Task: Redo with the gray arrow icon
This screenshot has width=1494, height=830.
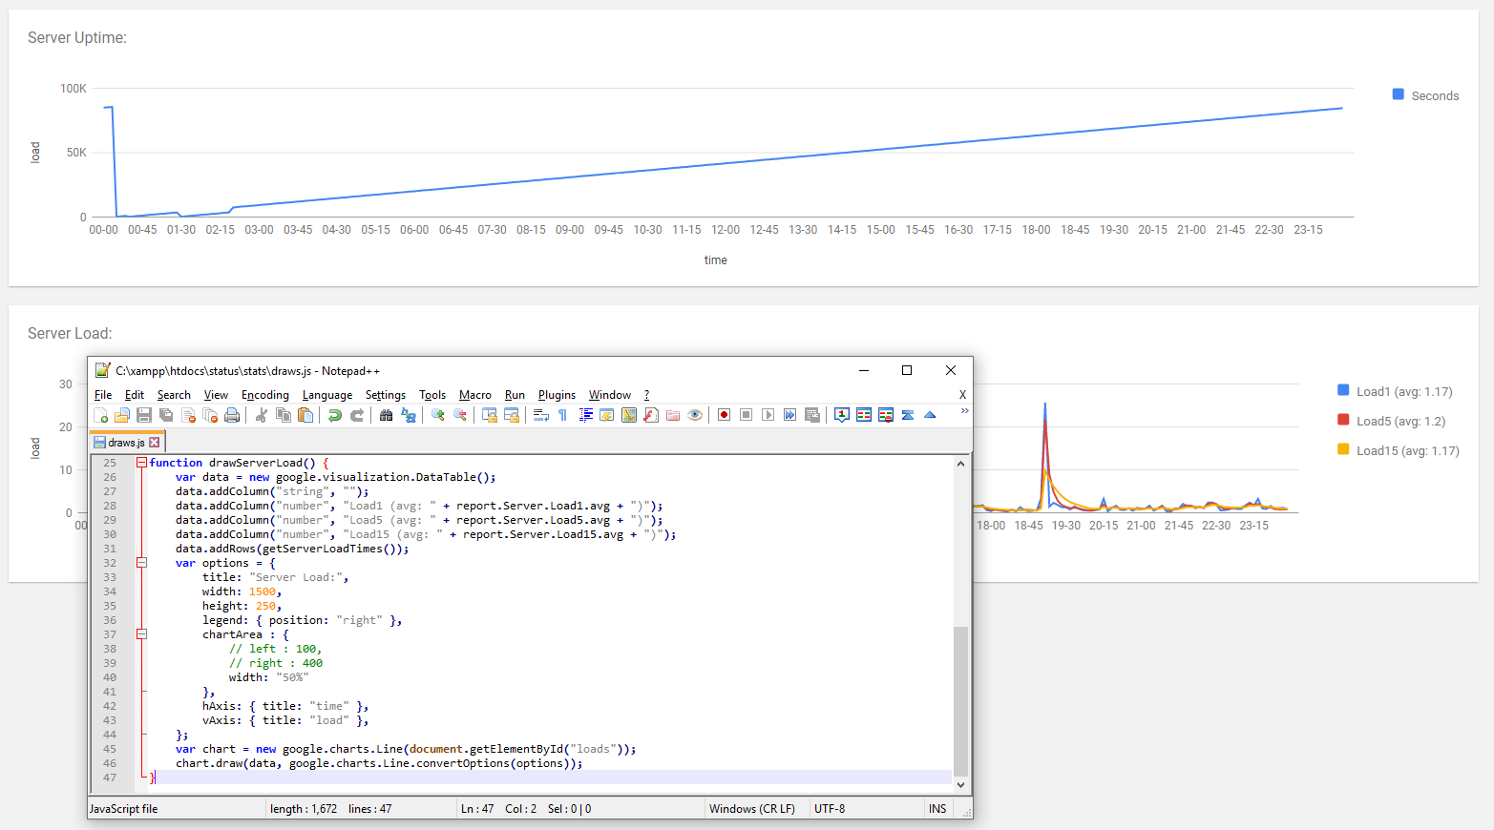Action: (x=357, y=415)
